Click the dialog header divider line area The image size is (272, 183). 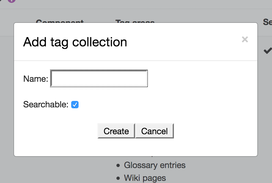click(x=136, y=61)
